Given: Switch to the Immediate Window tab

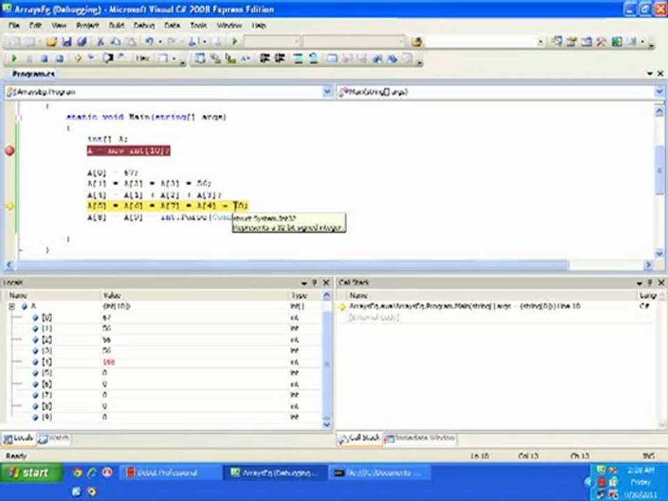Looking at the screenshot, I should pyautogui.click(x=420, y=438).
